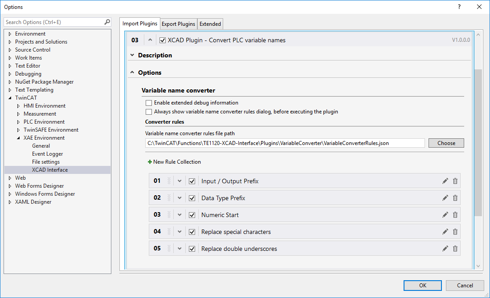Confirm with the OK button
This screenshot has width=490, height=298.
(x=422, y=285)
